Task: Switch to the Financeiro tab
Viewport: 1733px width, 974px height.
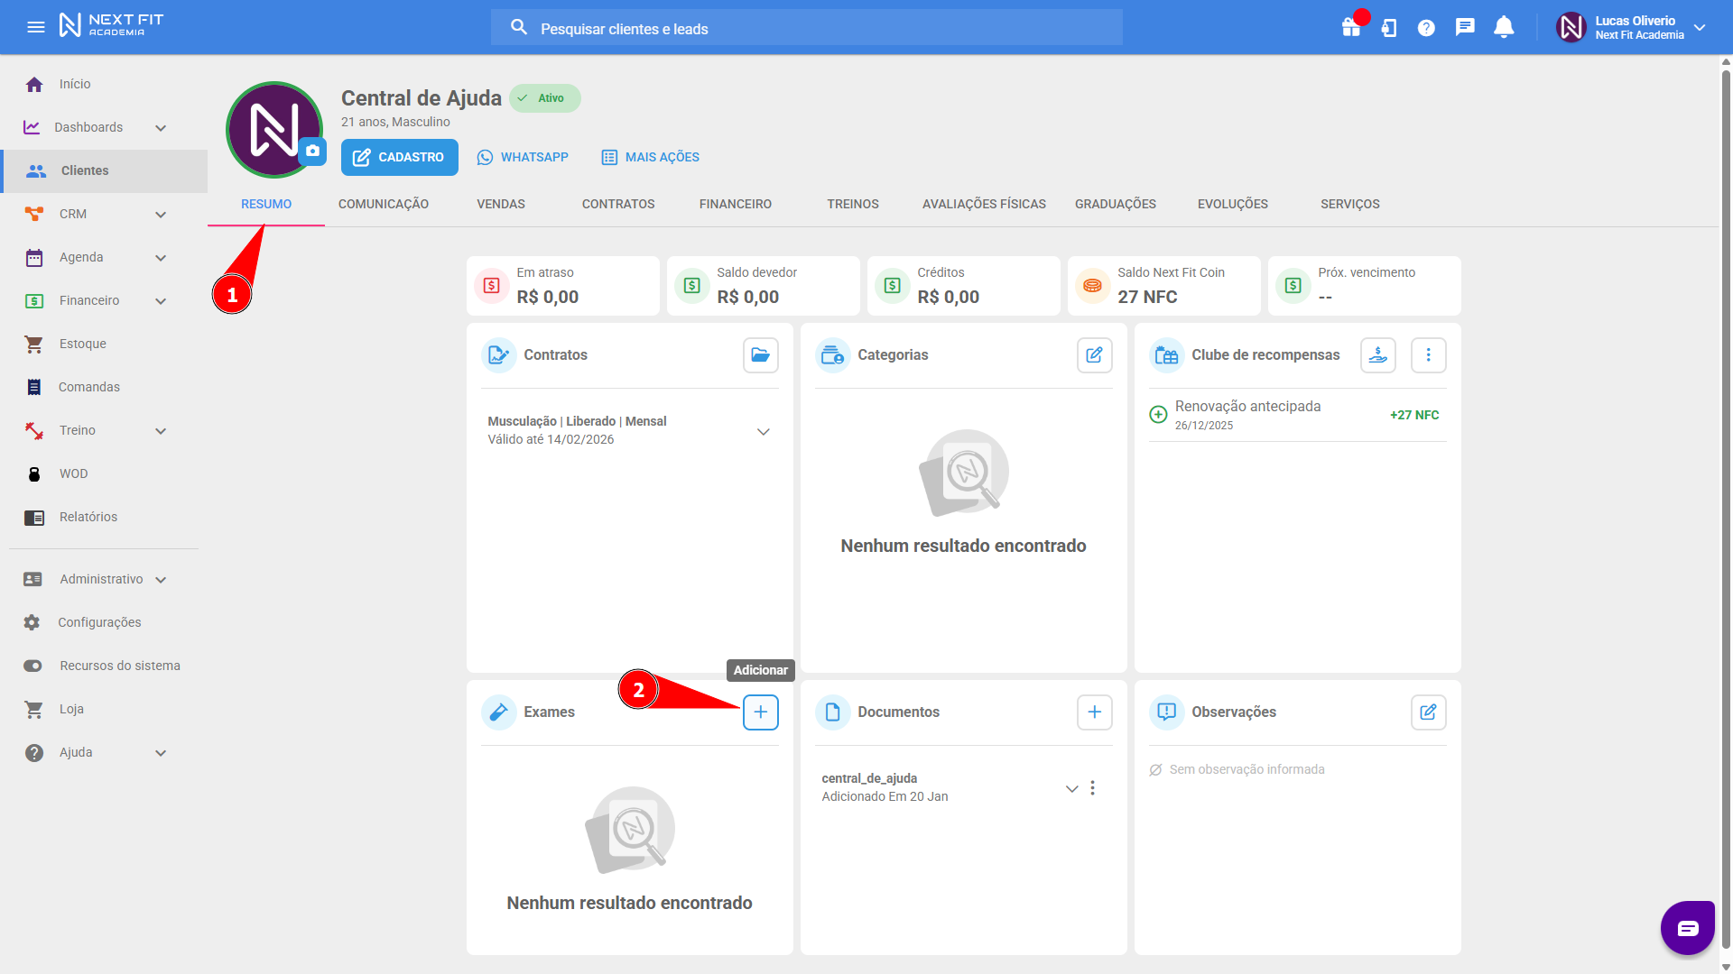Action: [x=735, y=204]
